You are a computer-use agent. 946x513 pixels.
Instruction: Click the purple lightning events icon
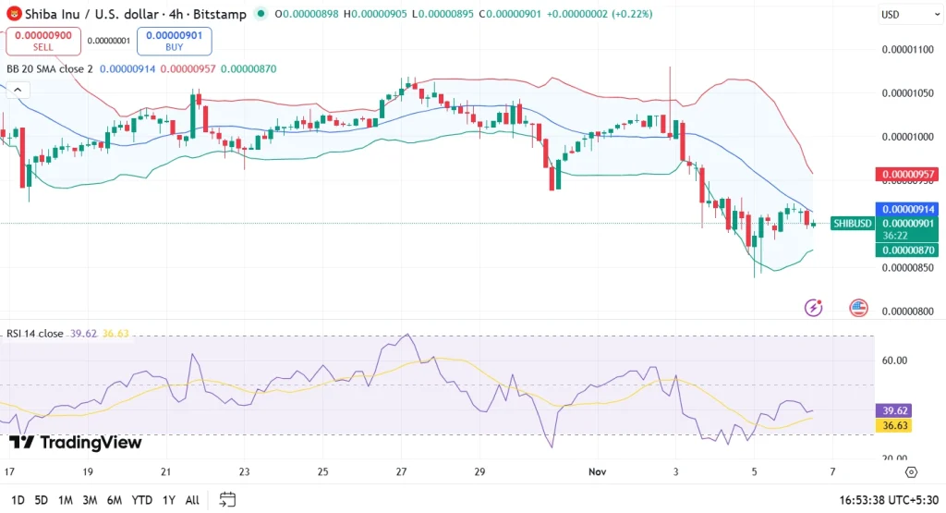814,308
